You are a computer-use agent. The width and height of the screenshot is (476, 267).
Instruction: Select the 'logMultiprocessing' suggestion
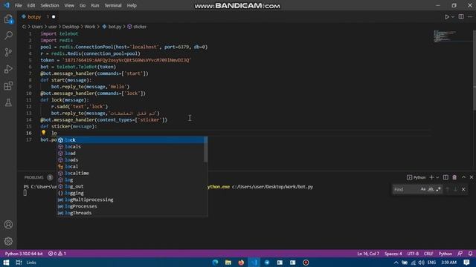[x=131, y=200]
